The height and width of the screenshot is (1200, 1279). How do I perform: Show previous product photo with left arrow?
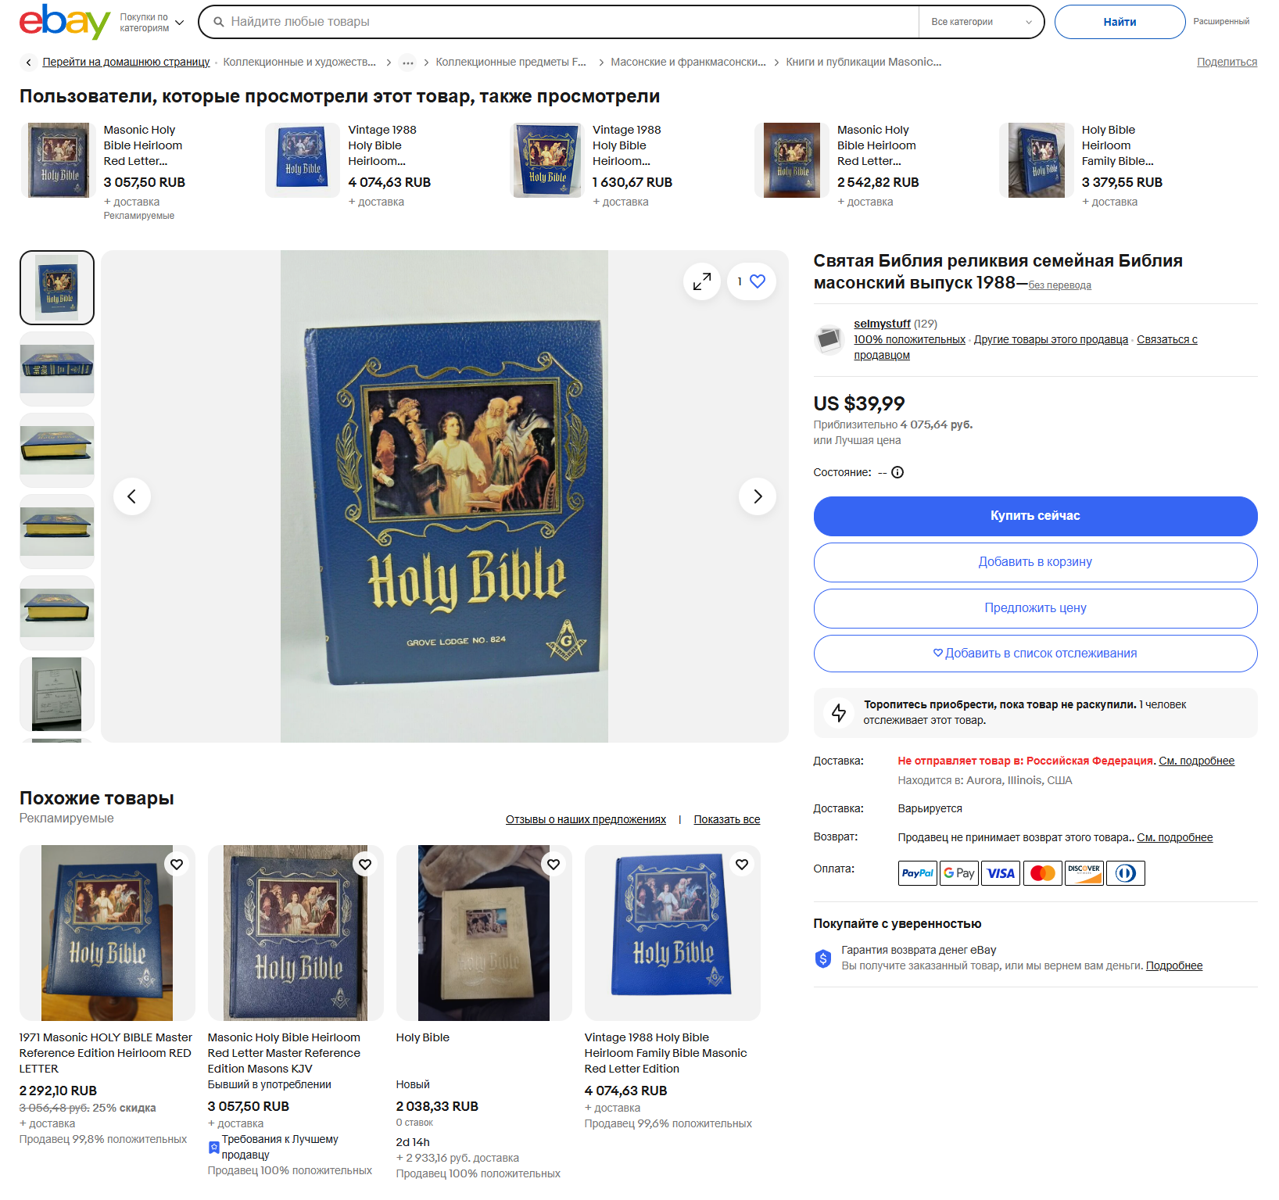(x=132, y=496)
